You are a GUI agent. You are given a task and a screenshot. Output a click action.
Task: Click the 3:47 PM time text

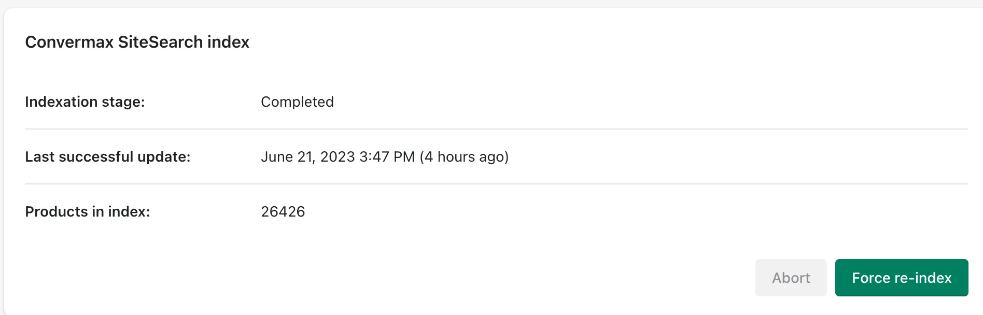point(387,157)
